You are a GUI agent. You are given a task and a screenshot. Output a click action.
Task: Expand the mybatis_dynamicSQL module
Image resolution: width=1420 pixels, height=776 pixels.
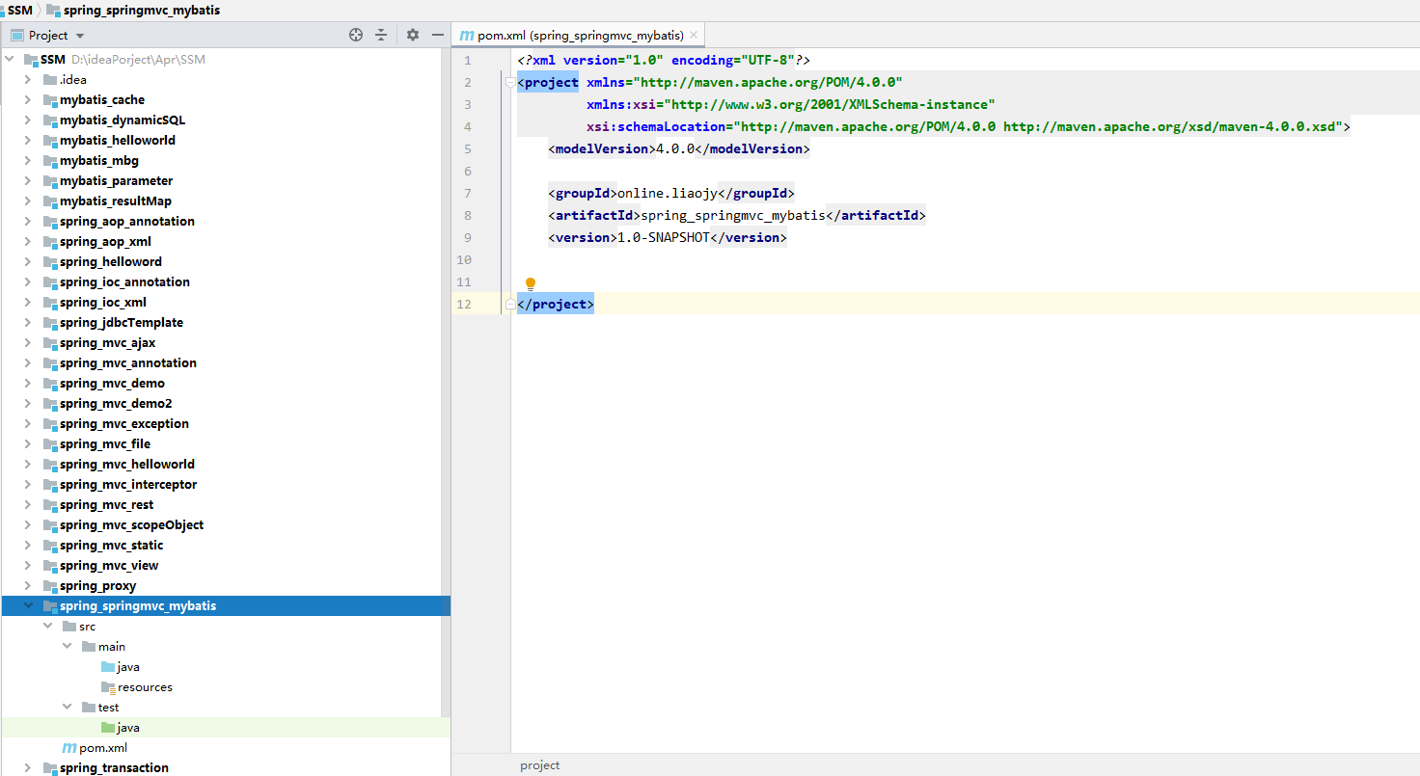[28, 120]
